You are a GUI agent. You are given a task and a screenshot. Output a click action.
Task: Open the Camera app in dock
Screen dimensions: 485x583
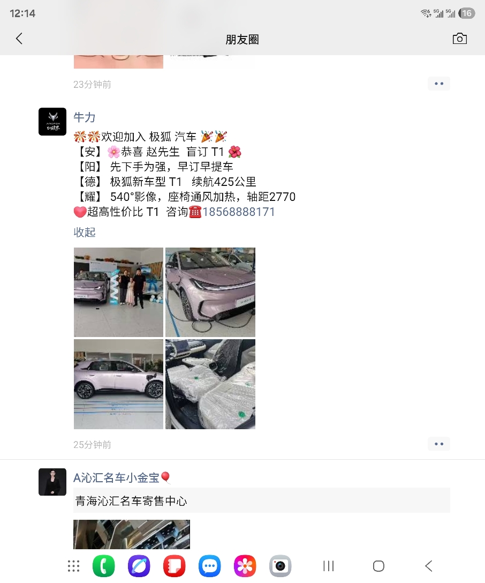pos(280,566)
